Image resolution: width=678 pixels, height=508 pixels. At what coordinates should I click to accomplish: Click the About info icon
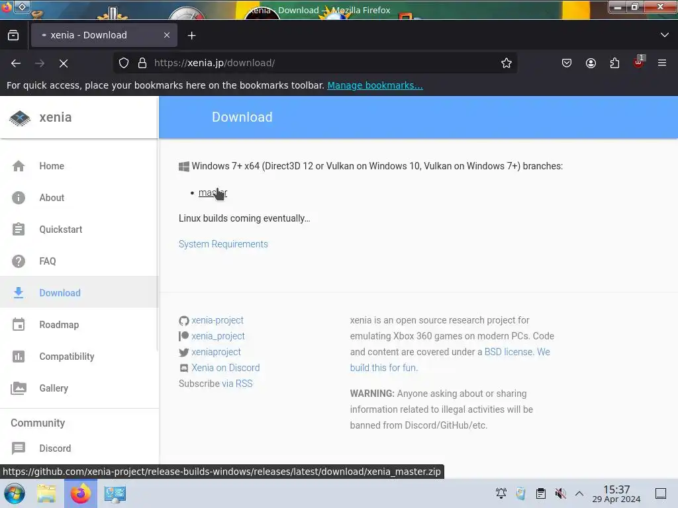point(18,198)
